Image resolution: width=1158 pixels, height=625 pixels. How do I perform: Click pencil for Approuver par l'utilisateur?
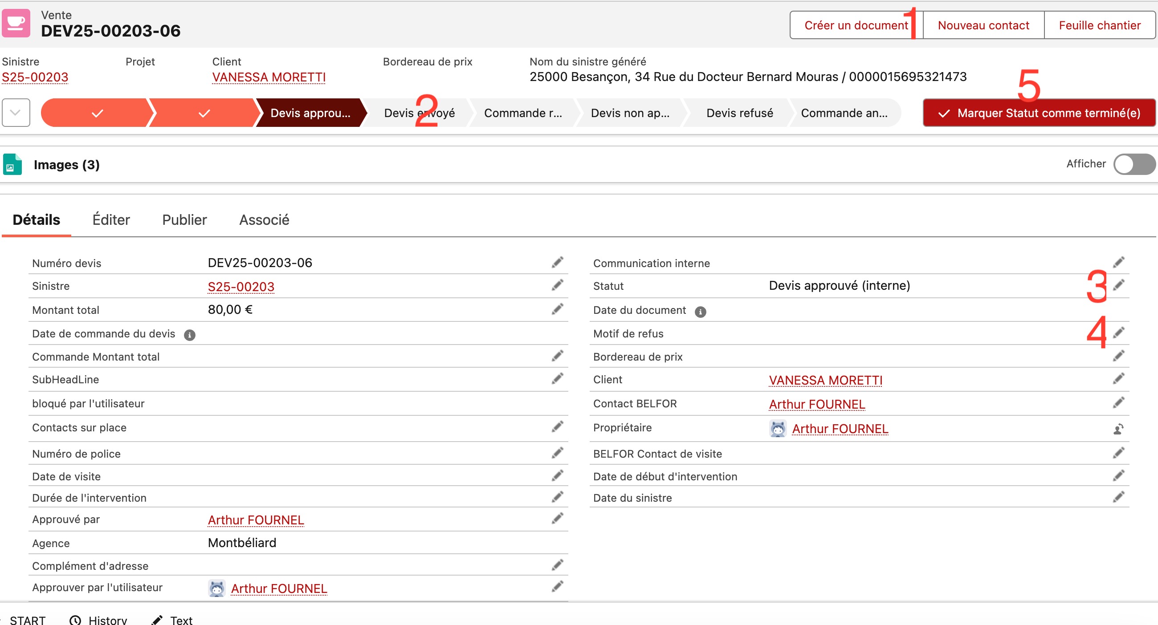pyautogui.click(x=558, y=587)
